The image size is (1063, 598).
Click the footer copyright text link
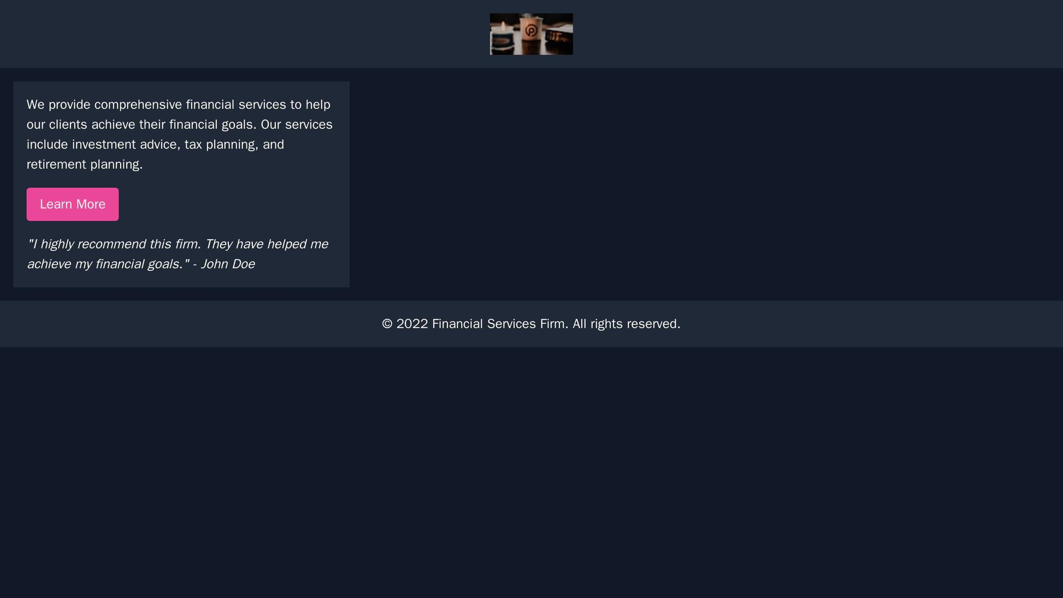[x=531, y=323]
